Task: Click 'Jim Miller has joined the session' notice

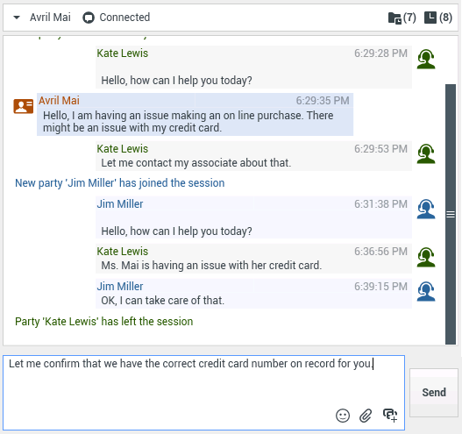Action: pyautogui.click(x=120, y=183)
